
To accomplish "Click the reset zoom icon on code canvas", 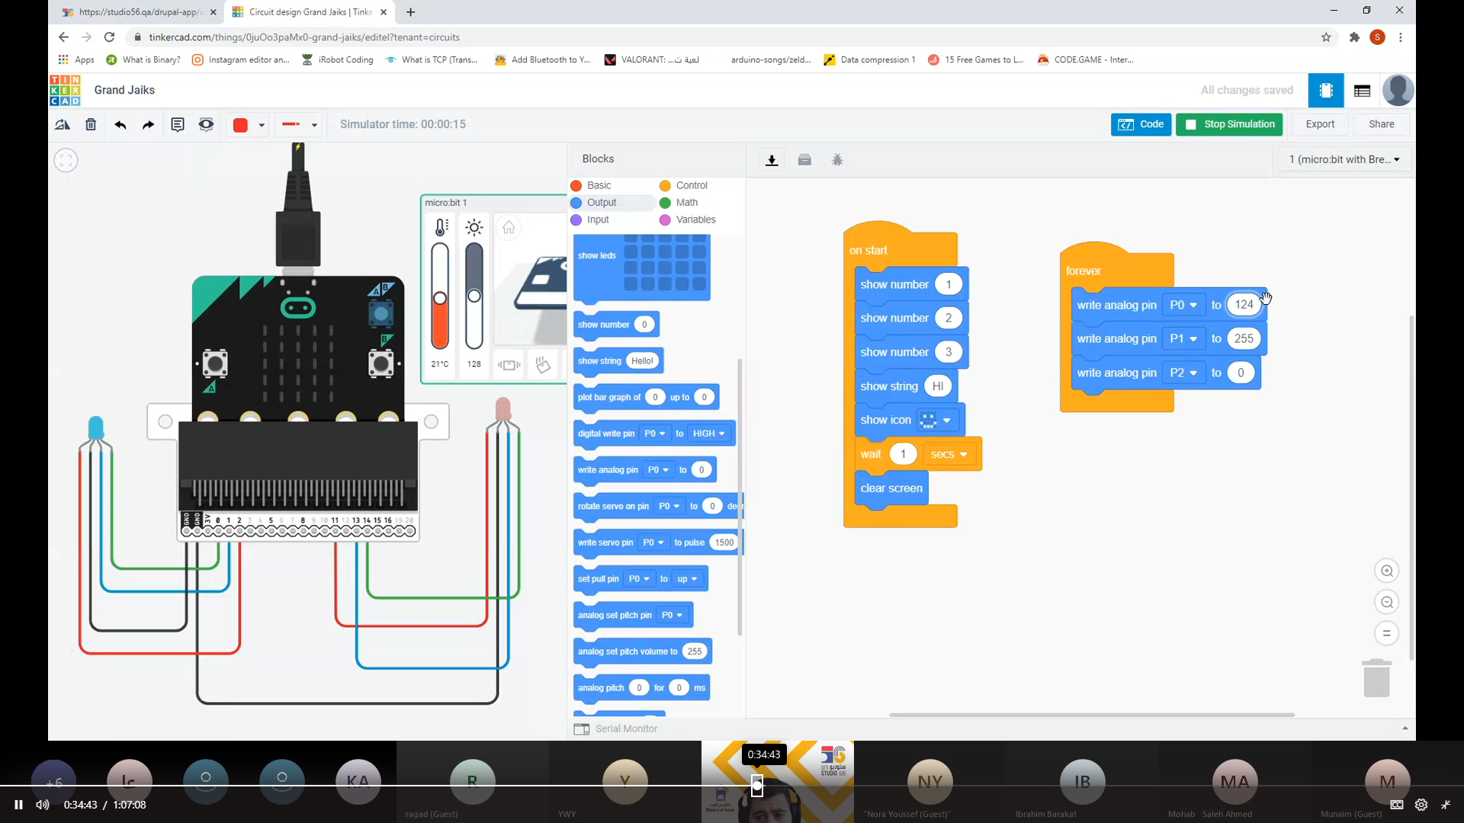I will [x=1387, y=633].
